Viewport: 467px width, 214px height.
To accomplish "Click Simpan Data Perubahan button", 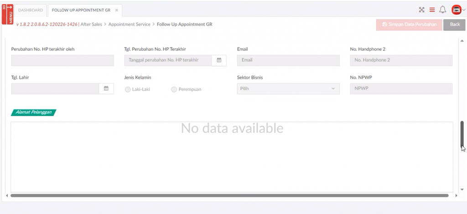I will [409, 25].
